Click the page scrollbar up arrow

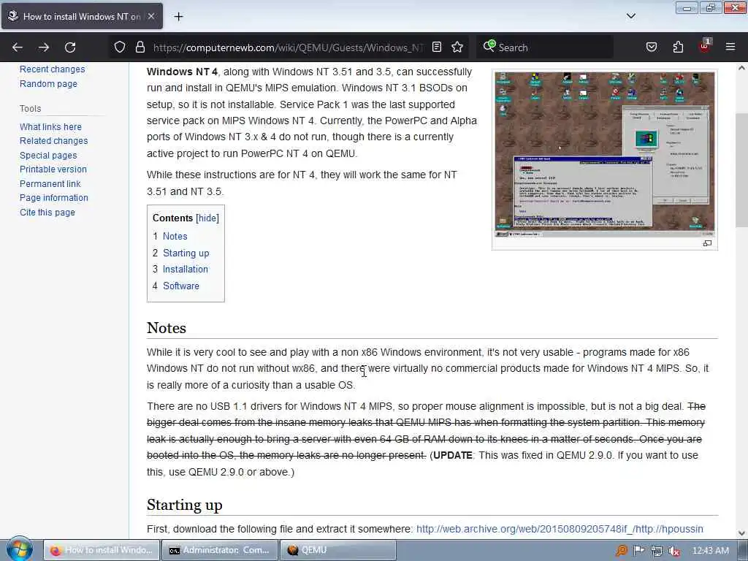point(741,68)
